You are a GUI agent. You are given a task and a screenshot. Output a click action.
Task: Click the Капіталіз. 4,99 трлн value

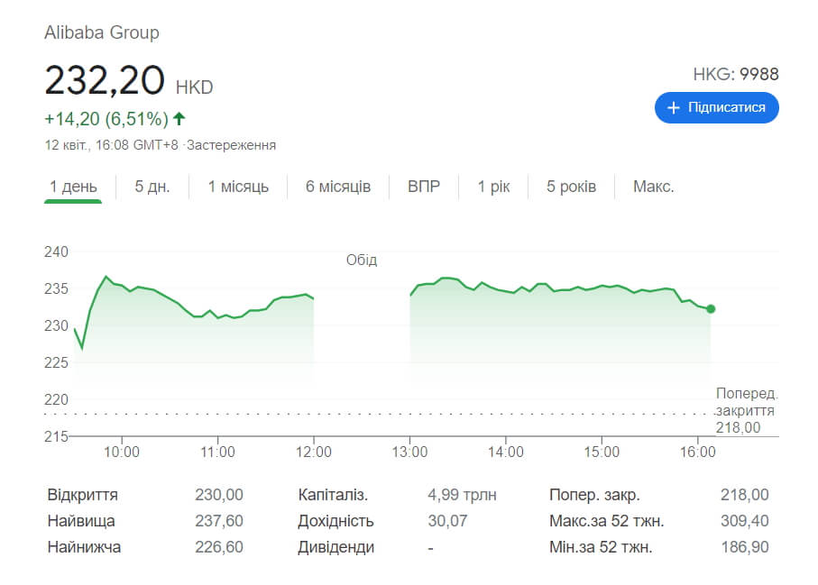click(x=462, y=494)
